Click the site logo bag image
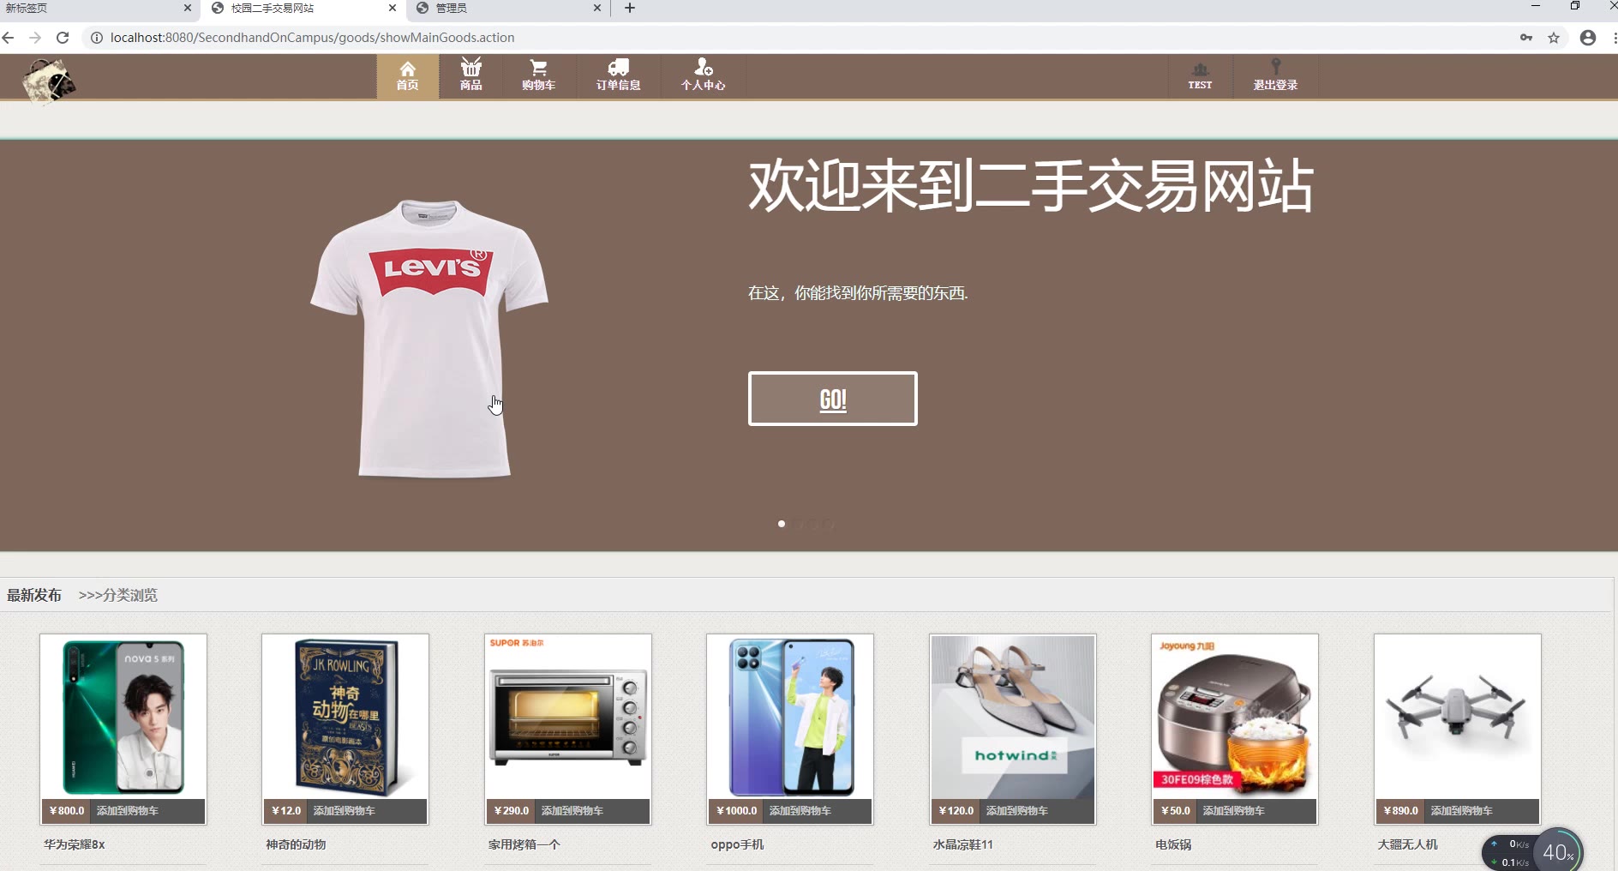Image resolution: width=1618 pixels, height=871 pixels. pyautogui.click(x=49, y=81)
